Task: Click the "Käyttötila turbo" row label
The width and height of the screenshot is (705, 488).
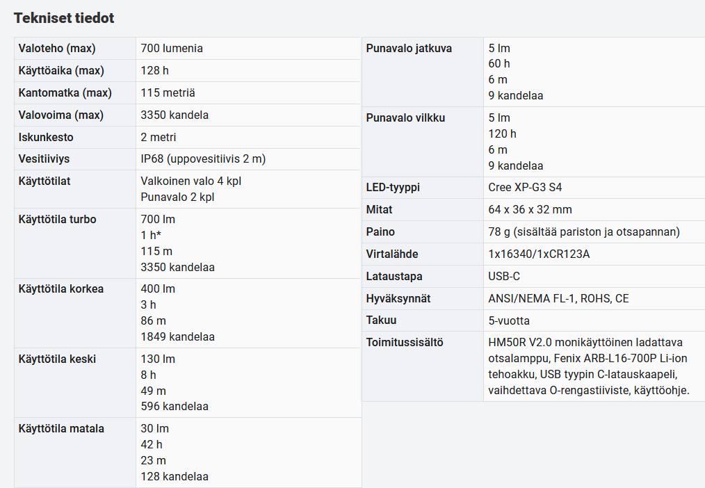Action: (x=58, y=220)
